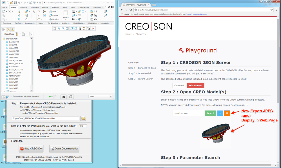Expand the Cut & Surface group dropdown
The image size is (281, 168).
click(x=54, y=23)
